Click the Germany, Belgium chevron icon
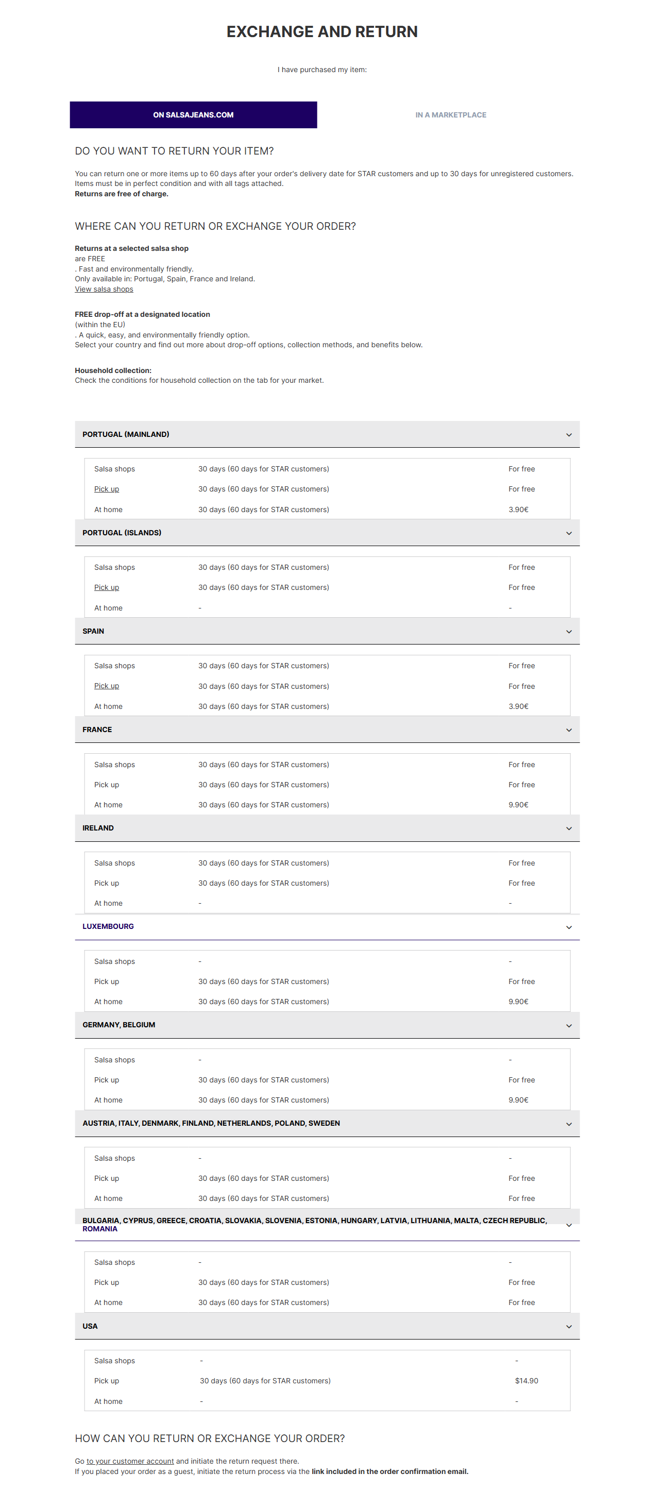The image size is (646, 1508). click(568, 1026)
